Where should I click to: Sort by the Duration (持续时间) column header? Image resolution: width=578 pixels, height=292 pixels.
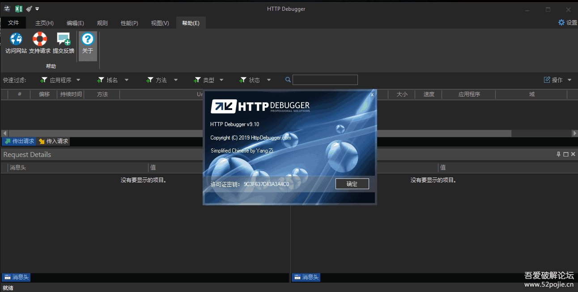pyautogui.click(x=71, y=94)
